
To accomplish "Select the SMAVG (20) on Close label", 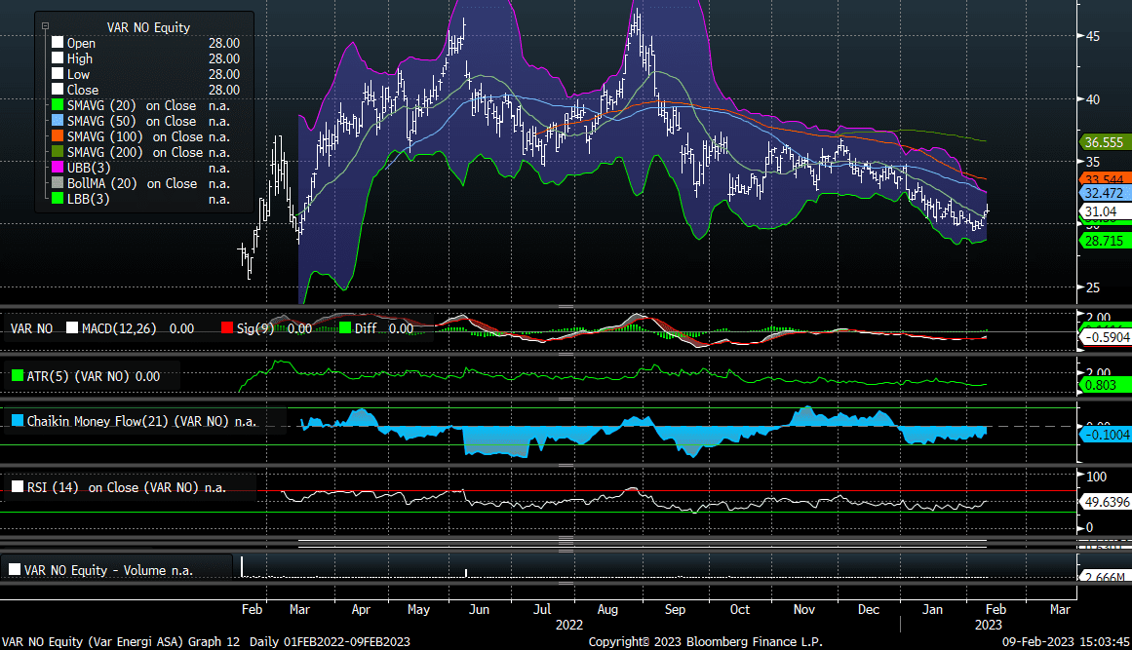I will [x=132, y=105].
